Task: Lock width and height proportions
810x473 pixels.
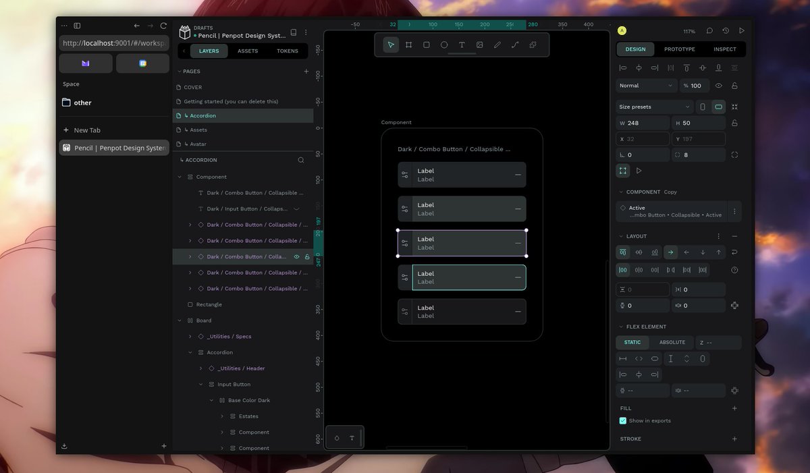Action: click(x=734, y=123)
